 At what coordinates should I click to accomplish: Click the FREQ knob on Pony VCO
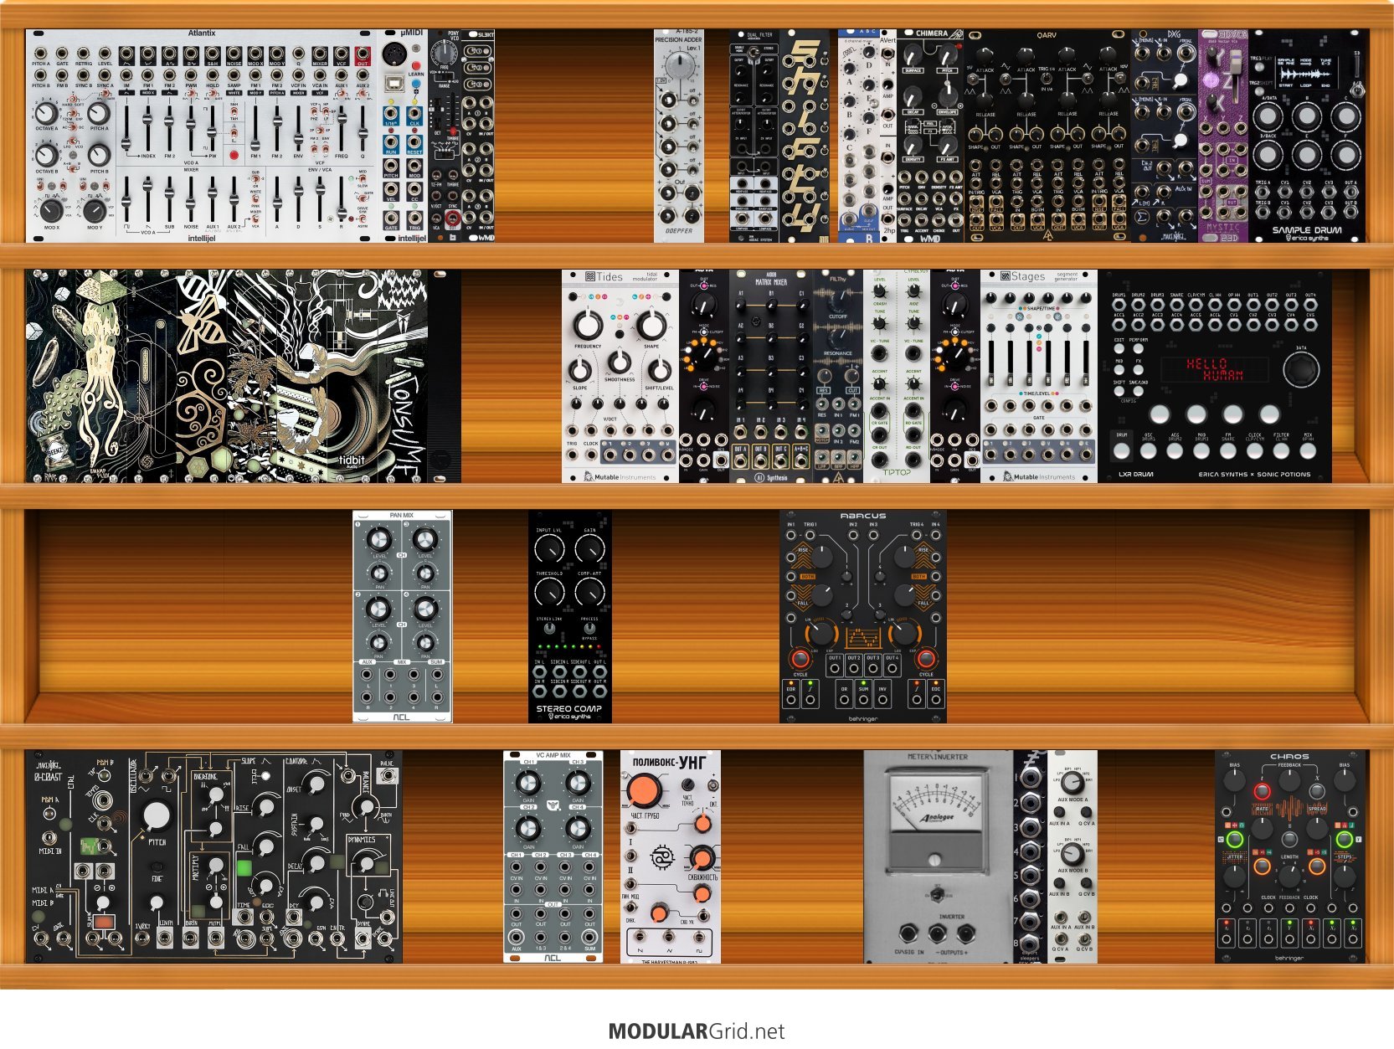point(445,54)
